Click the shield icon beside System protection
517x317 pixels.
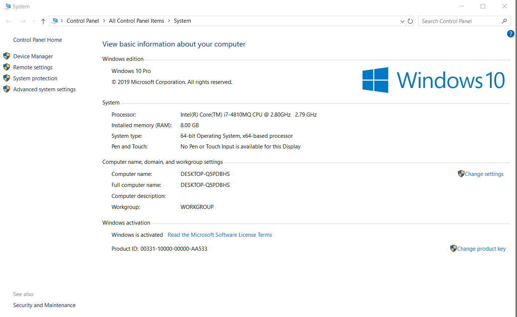[7, 78]
